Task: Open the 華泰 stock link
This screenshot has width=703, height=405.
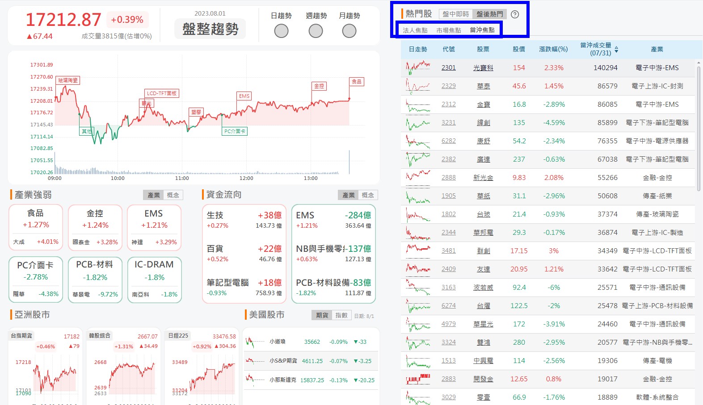Action: (x=483, y=86)
